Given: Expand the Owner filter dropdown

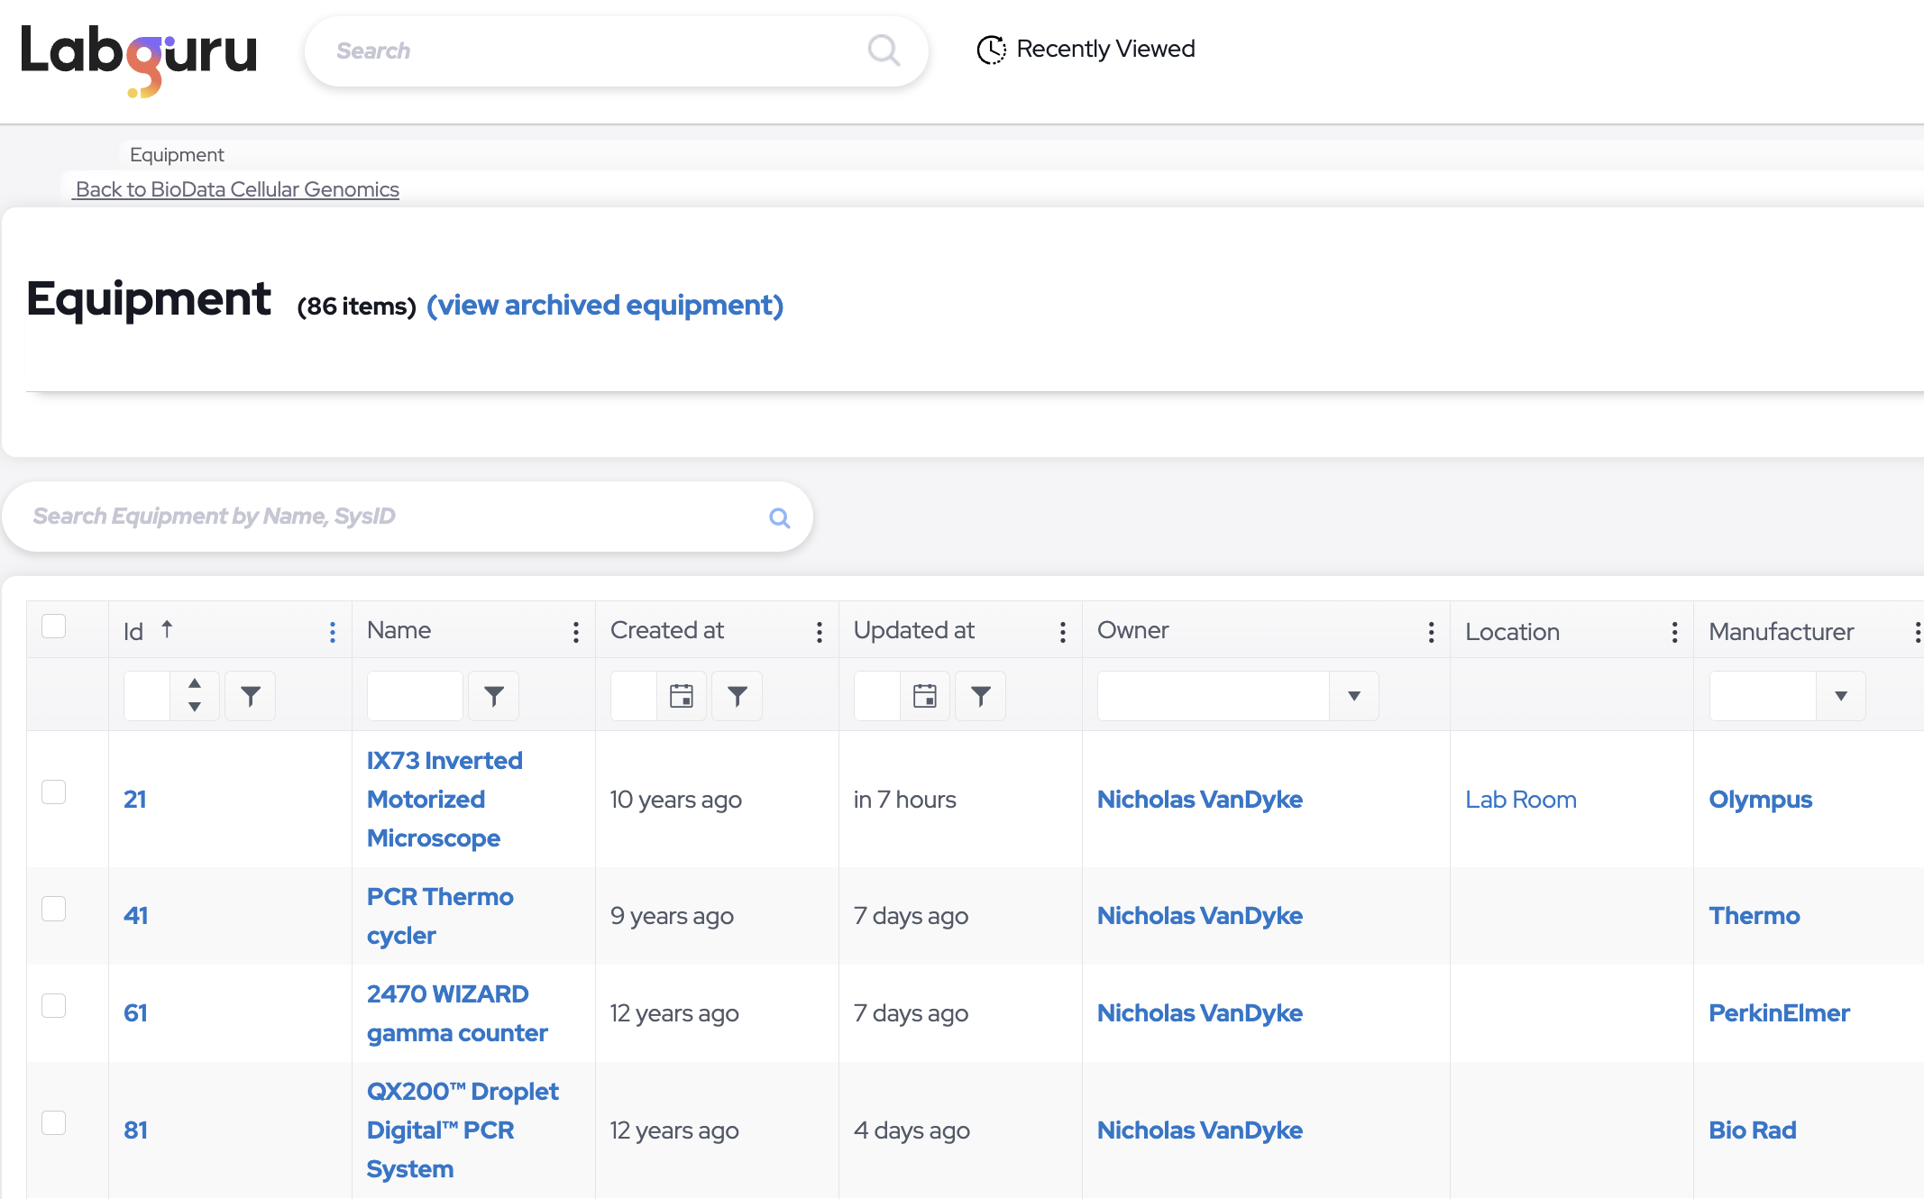Looking at the screenshot, I should [x=1353, y=696].
